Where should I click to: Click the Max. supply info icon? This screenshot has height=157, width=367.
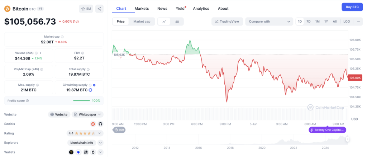pyautogui.click(x=37, y=85)
